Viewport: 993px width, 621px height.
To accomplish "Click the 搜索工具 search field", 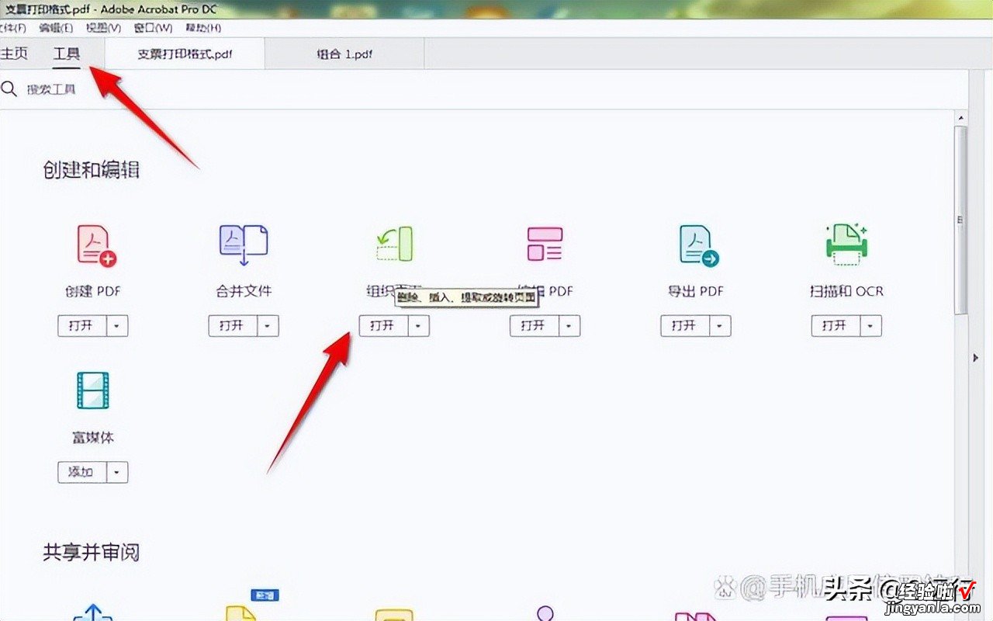I will coord(51,89).
